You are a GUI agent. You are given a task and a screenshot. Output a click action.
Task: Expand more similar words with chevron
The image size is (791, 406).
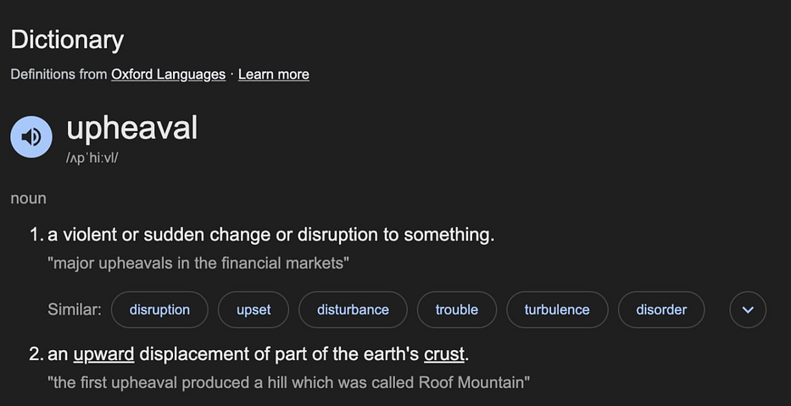click(748, 309)
